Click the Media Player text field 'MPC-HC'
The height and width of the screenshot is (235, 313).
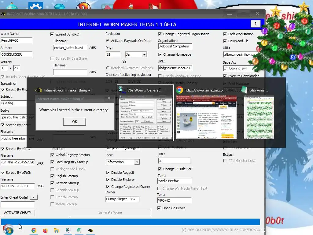pyautogui.click(x=174, y=200)
